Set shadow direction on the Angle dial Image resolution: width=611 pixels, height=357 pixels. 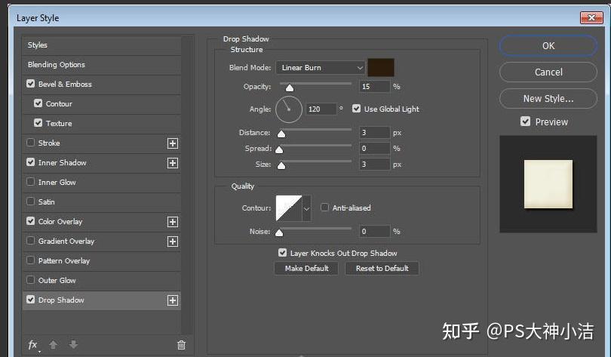tap(289, 109)
